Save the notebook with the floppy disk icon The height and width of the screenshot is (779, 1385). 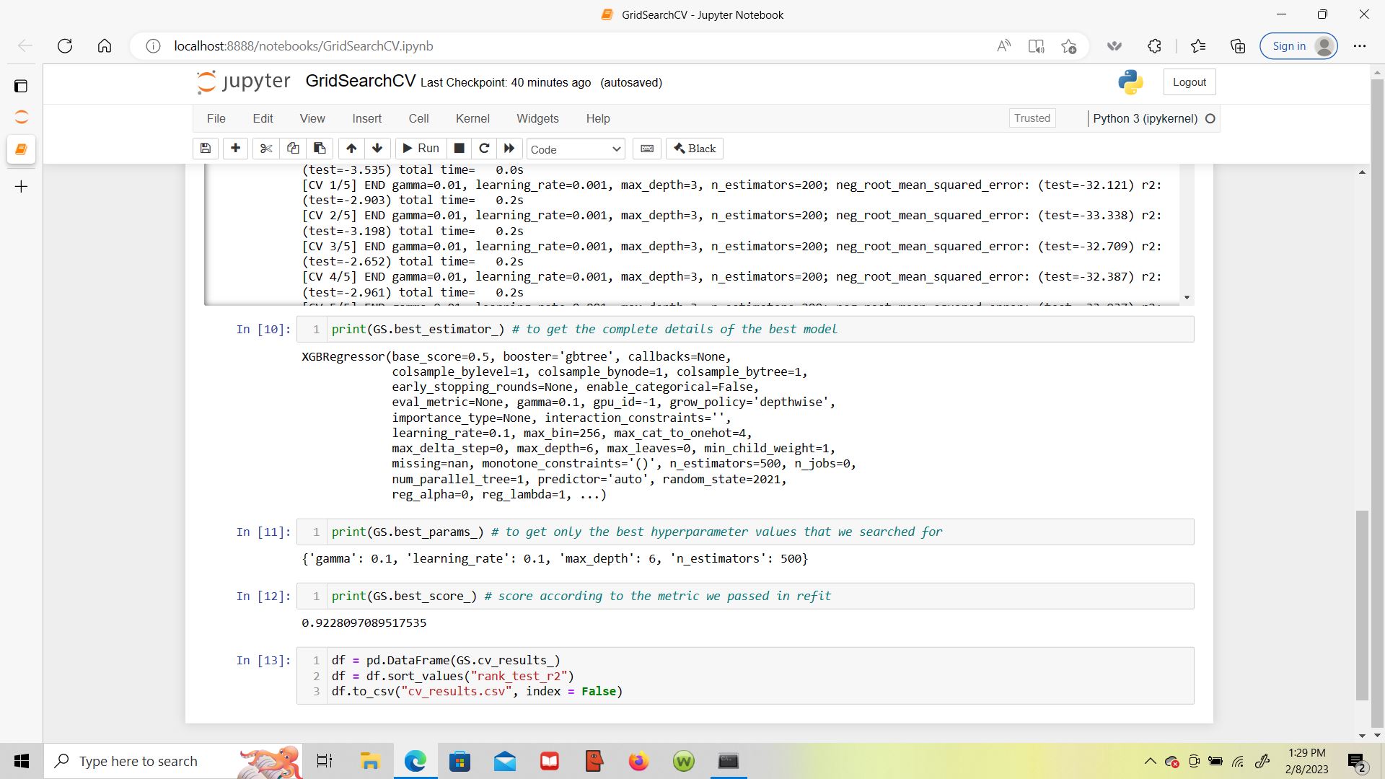[206, 149]
